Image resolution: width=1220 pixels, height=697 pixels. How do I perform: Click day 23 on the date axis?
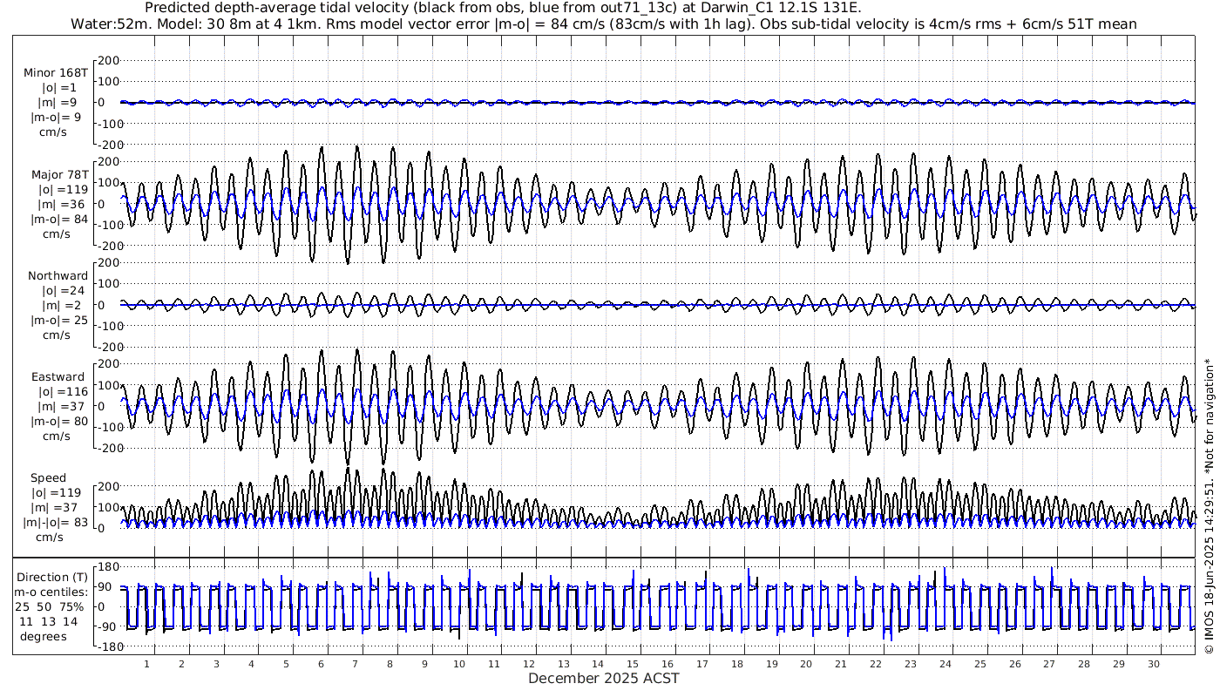pos(911,663)
